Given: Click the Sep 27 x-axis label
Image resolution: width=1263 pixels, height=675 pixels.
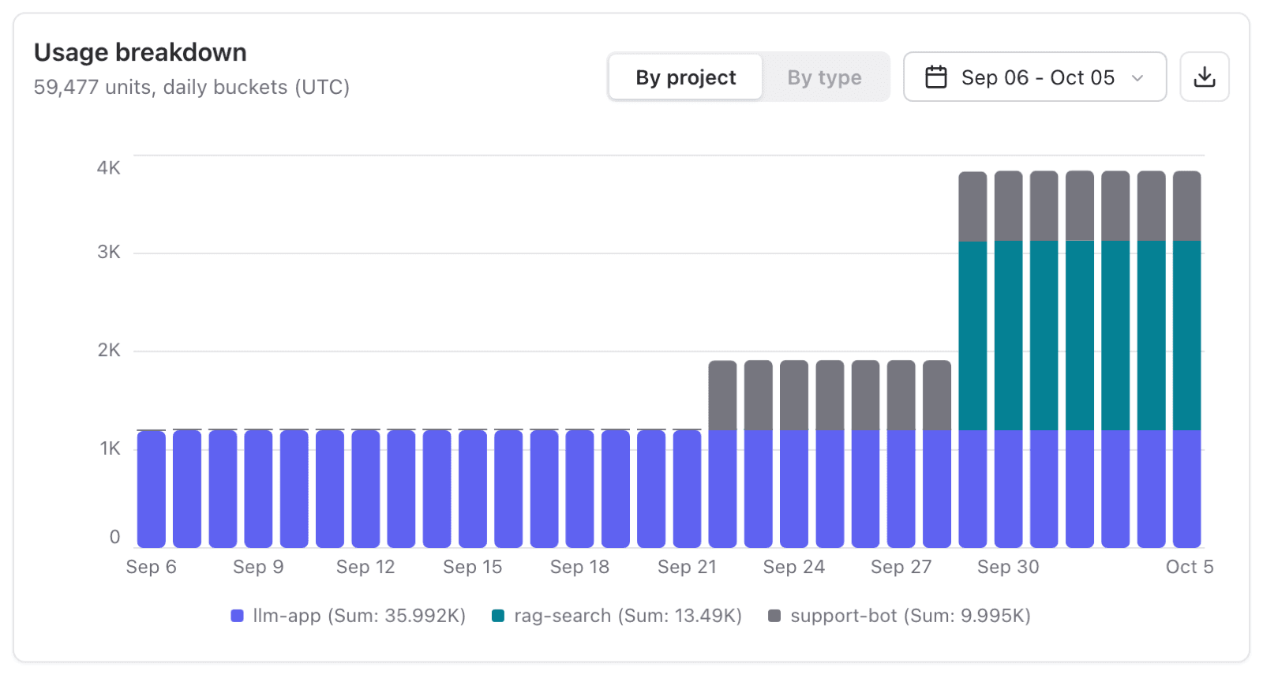Looking at the screenshot, I should coord(901,567).
